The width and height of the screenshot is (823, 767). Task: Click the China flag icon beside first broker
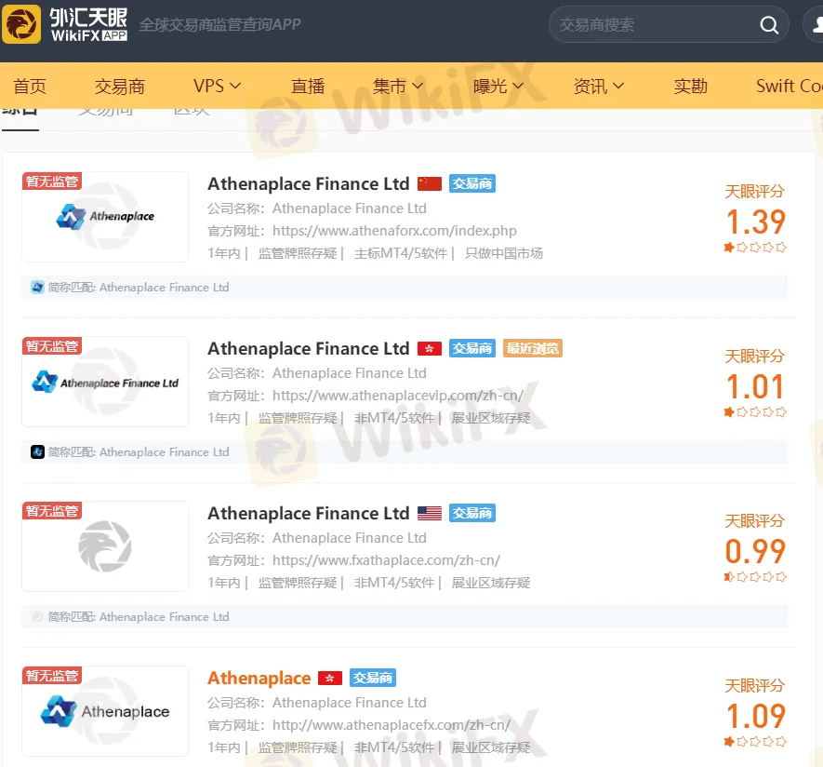[429, 184]
